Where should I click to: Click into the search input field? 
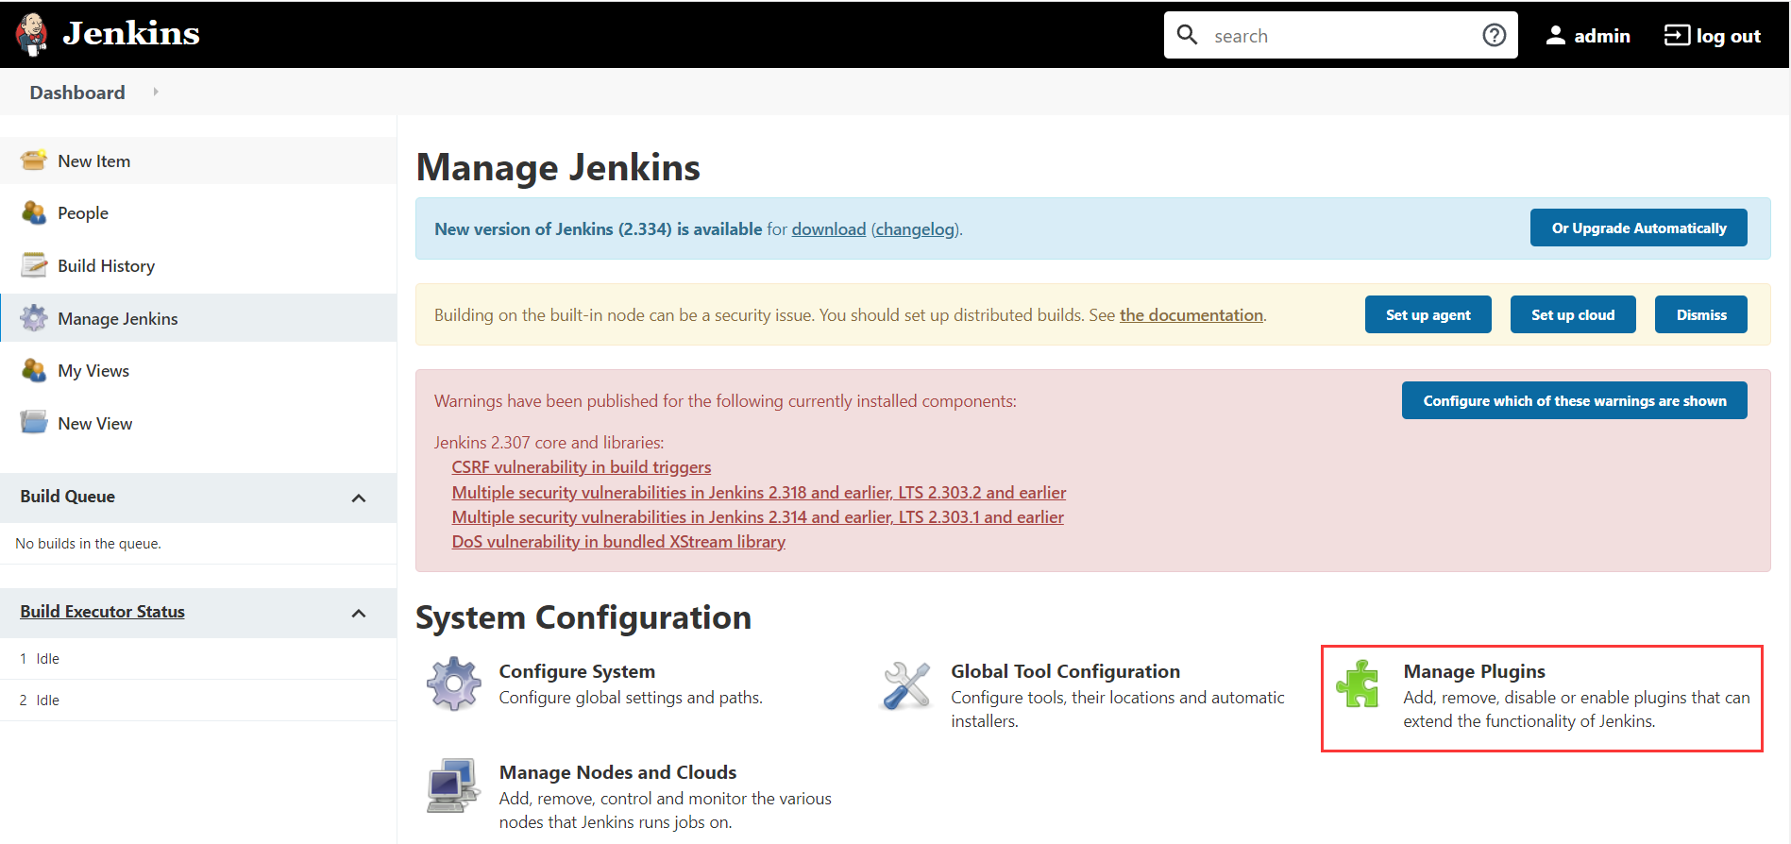click(x=1339, y=36)
